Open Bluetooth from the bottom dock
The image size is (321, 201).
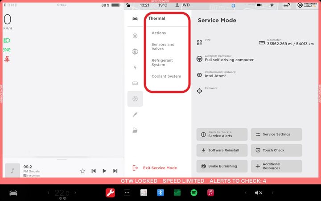(x=160, y=193)
